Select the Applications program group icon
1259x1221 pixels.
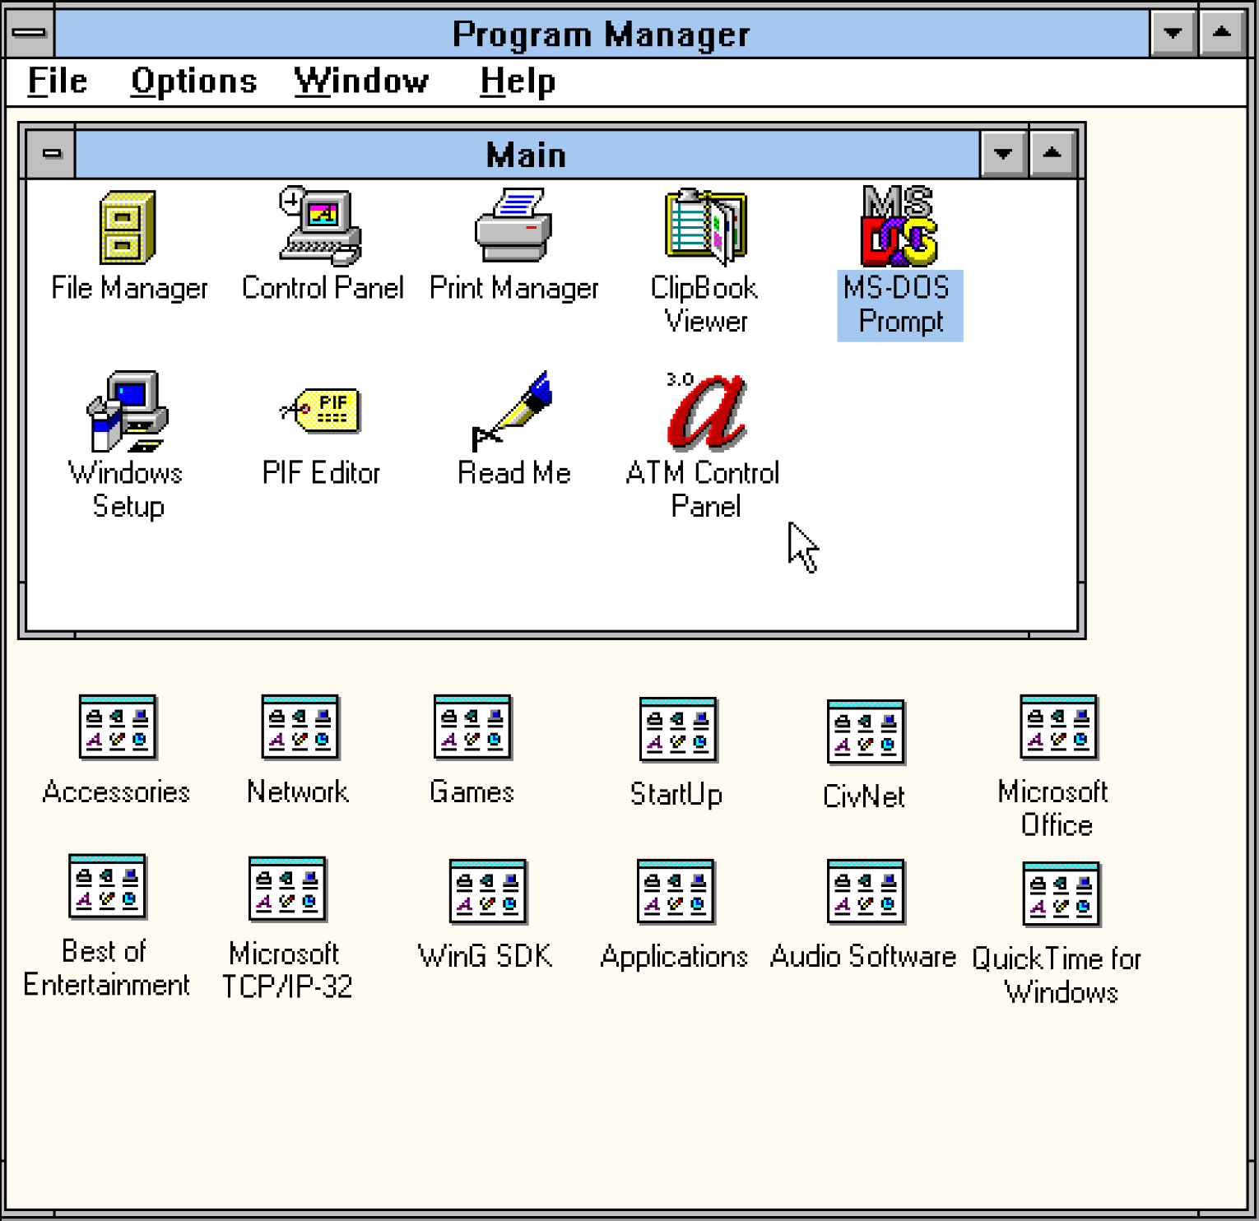click(676, 892)
